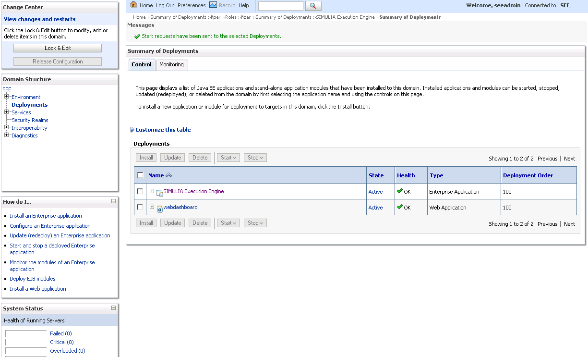Collapse the How do I panel

114,201
